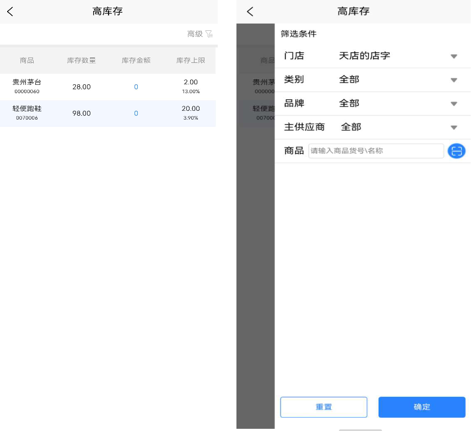Click the 品牌 label
Image resolution: width=474 pixels, height=431 pixels.
294,104
